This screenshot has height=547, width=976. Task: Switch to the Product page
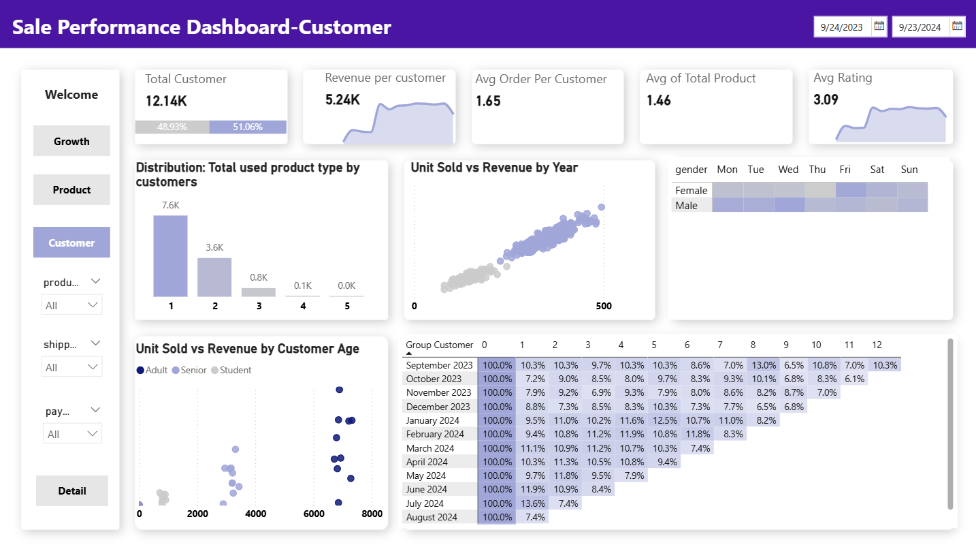(x=71, y=189)
